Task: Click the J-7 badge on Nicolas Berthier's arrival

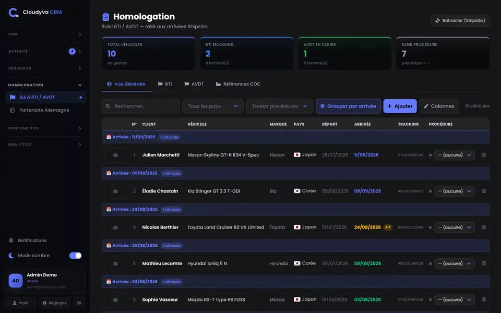Action: (x=388, y=227)
